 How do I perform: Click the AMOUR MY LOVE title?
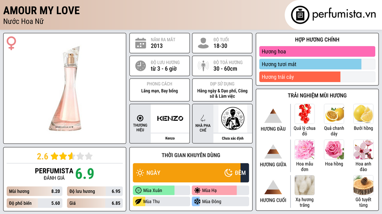coord(42,10)
